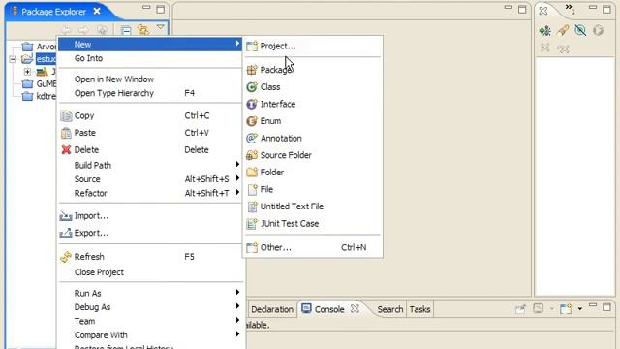Viewport: 620px width, 349px height.
Task: Open Other... wizard entry
Action: point(312,248)
